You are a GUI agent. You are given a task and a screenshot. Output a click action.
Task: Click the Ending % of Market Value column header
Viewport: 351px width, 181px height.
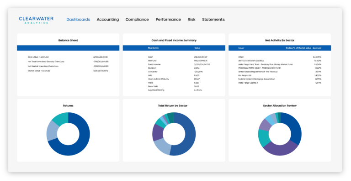point(303,48)
